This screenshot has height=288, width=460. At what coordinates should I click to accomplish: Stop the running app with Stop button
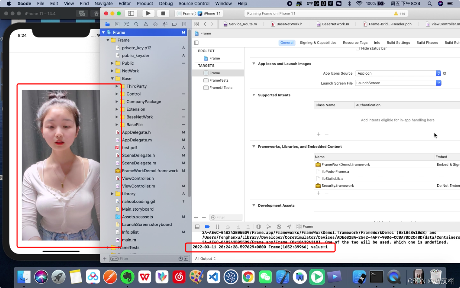tap(163, 13)
